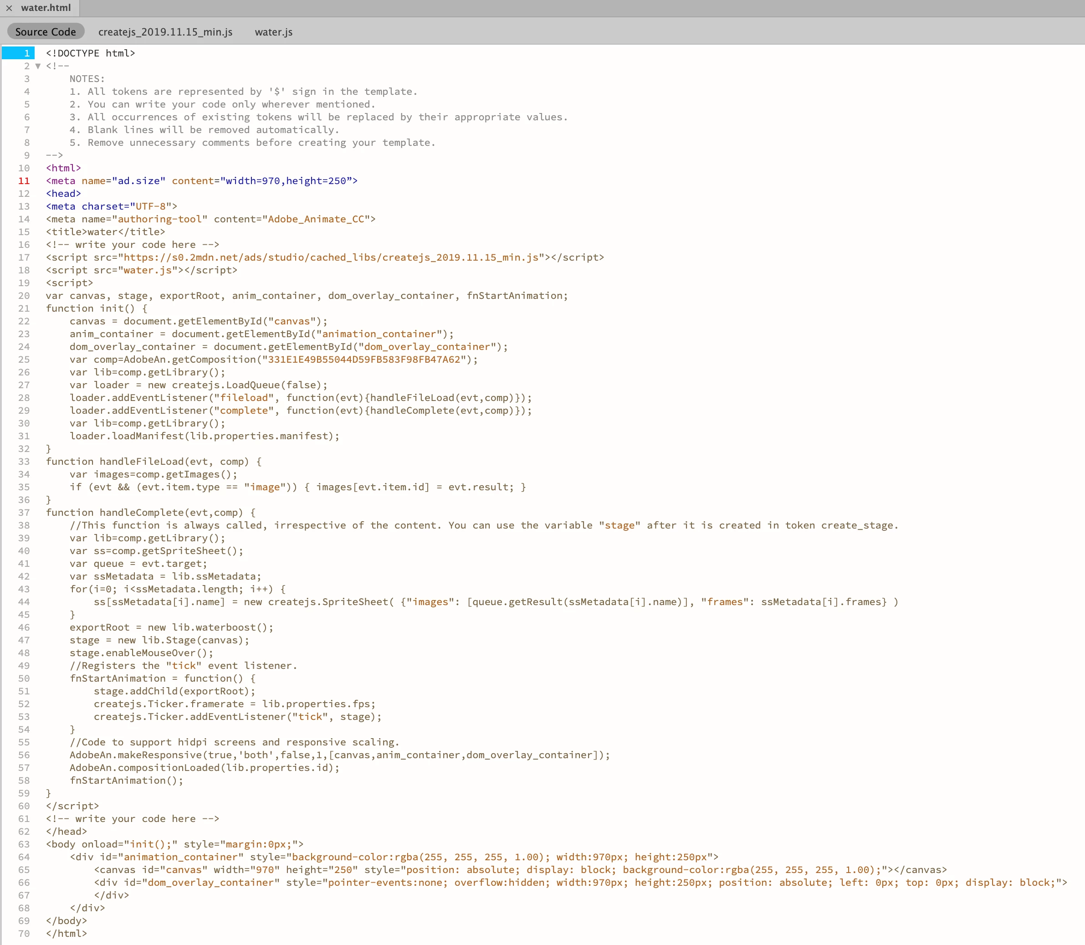The width and height of the screenshot is (1085, 945).
Task: Open the createjs_2019.11.15_min.js tab
Action: 165,31
